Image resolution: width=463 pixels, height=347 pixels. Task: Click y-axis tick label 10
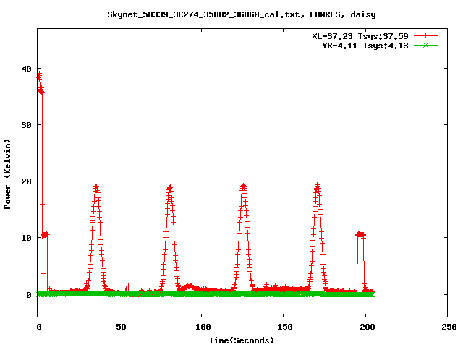pos(26,238)
